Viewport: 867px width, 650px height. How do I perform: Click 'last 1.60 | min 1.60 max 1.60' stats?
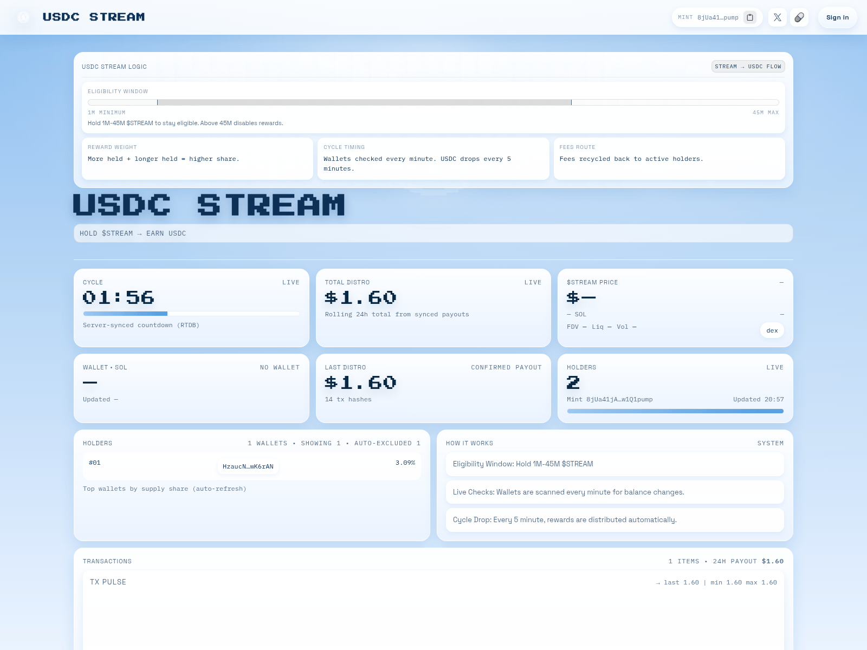click(716, 582)
